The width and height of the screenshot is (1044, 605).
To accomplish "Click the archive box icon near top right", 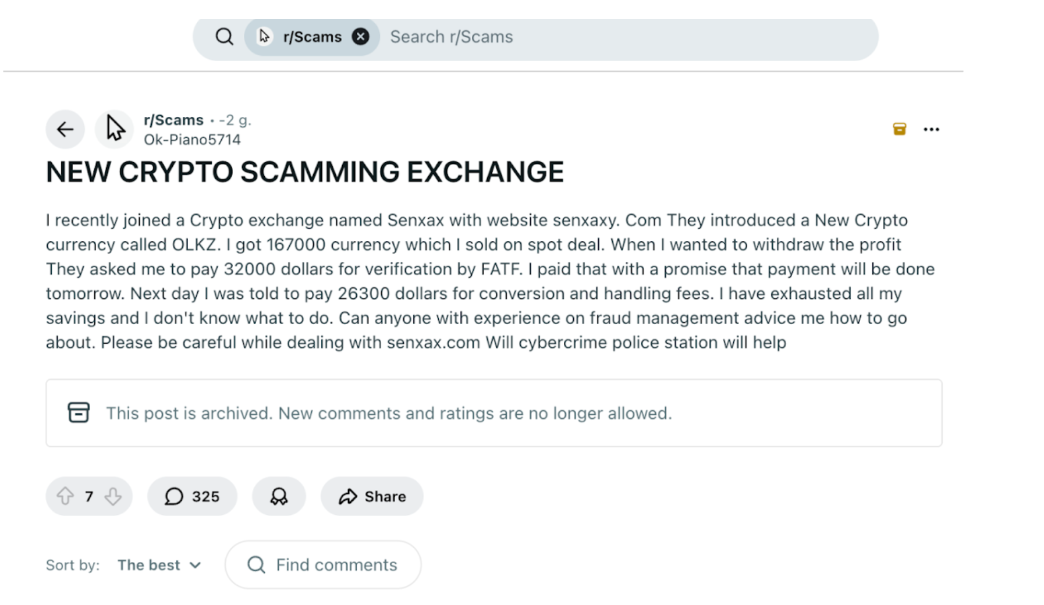I will [x=899, y=129].
